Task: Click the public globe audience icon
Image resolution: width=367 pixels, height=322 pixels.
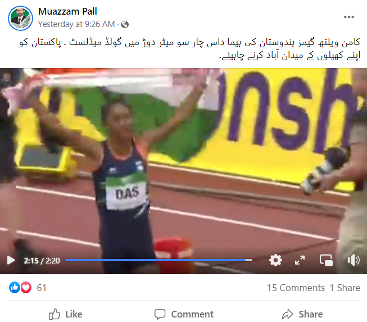Action: 125,24
